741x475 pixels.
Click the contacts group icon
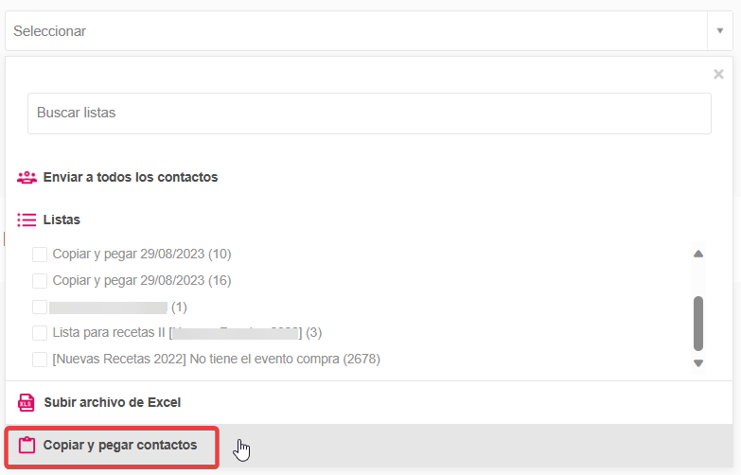point(26,177)
